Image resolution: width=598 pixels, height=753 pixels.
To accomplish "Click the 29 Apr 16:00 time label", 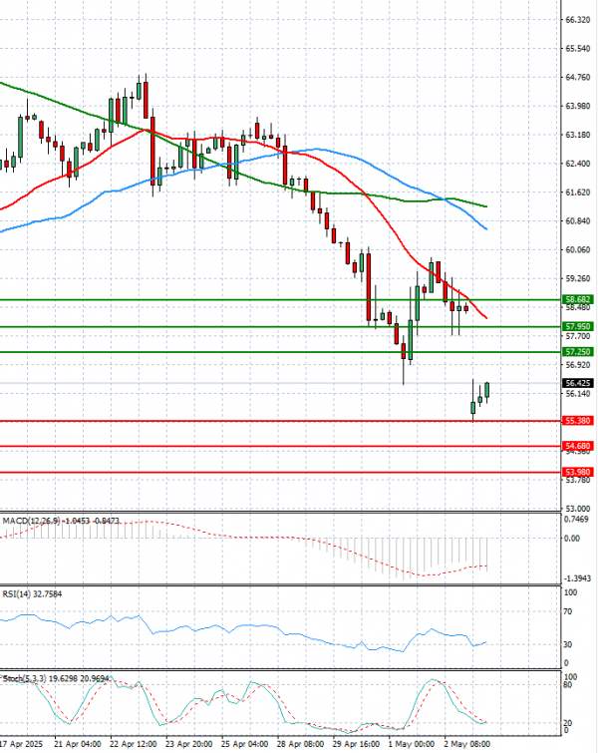I will click(x=356, y=744).
